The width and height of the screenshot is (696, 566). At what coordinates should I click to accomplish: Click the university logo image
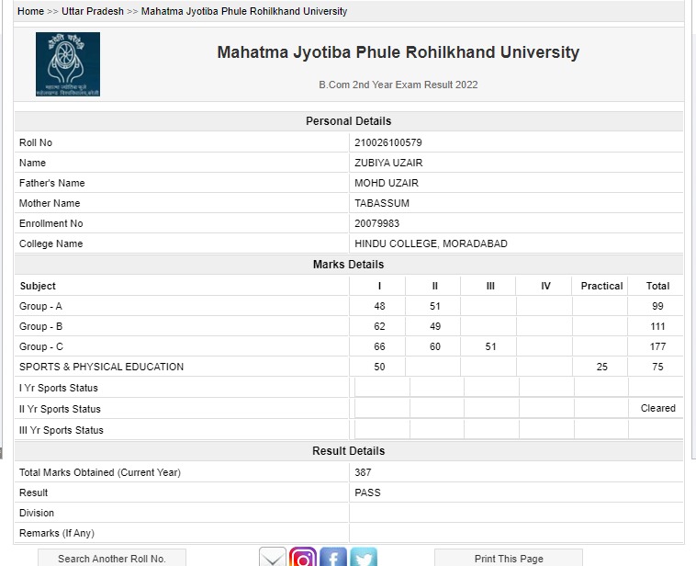(68, 64)
